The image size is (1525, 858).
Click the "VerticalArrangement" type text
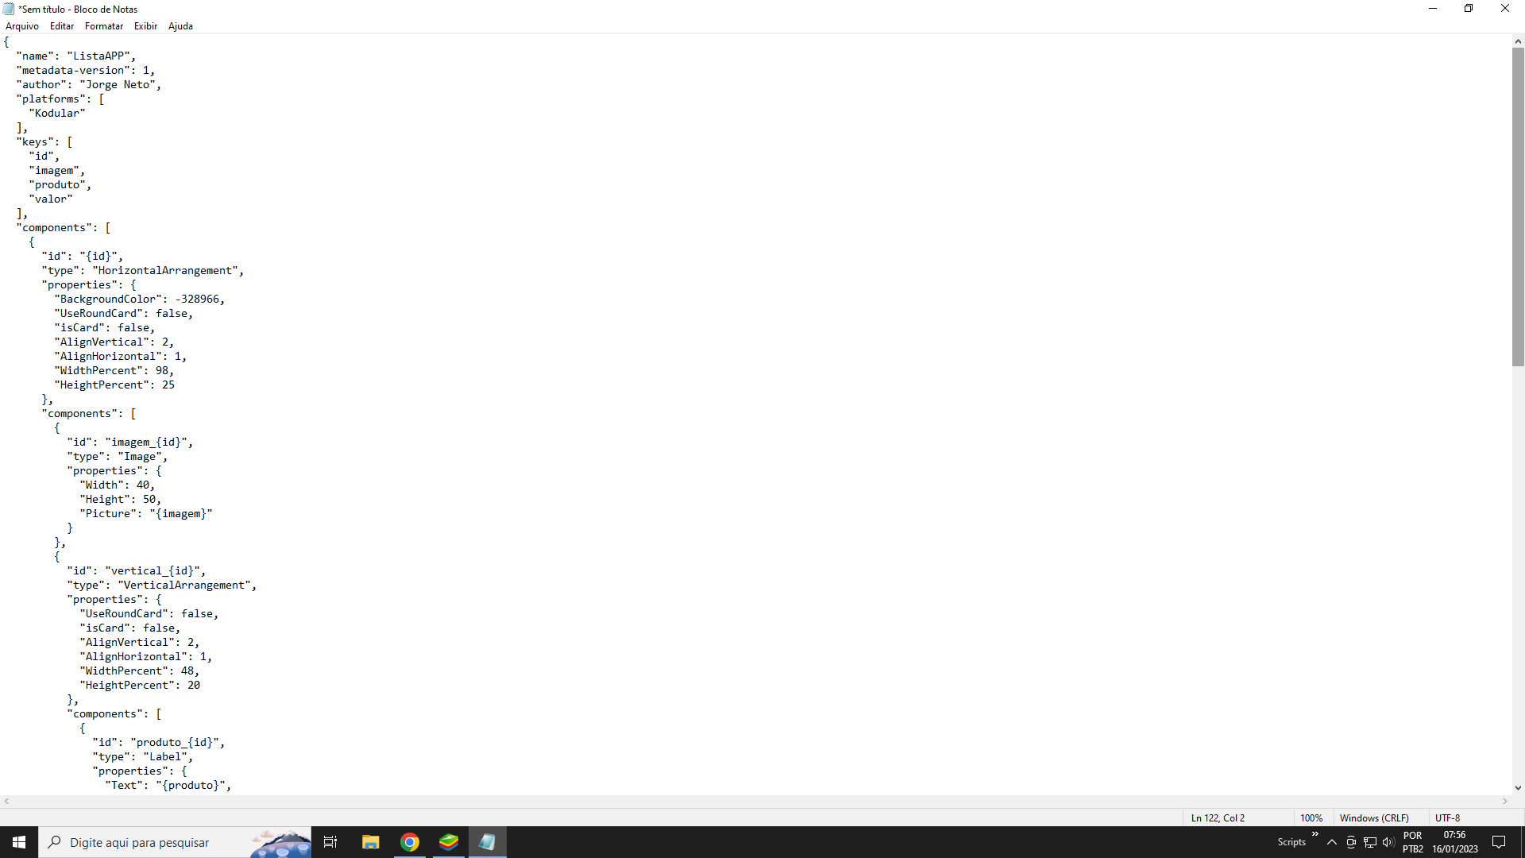pyautogui.click(x=184, y=586)
